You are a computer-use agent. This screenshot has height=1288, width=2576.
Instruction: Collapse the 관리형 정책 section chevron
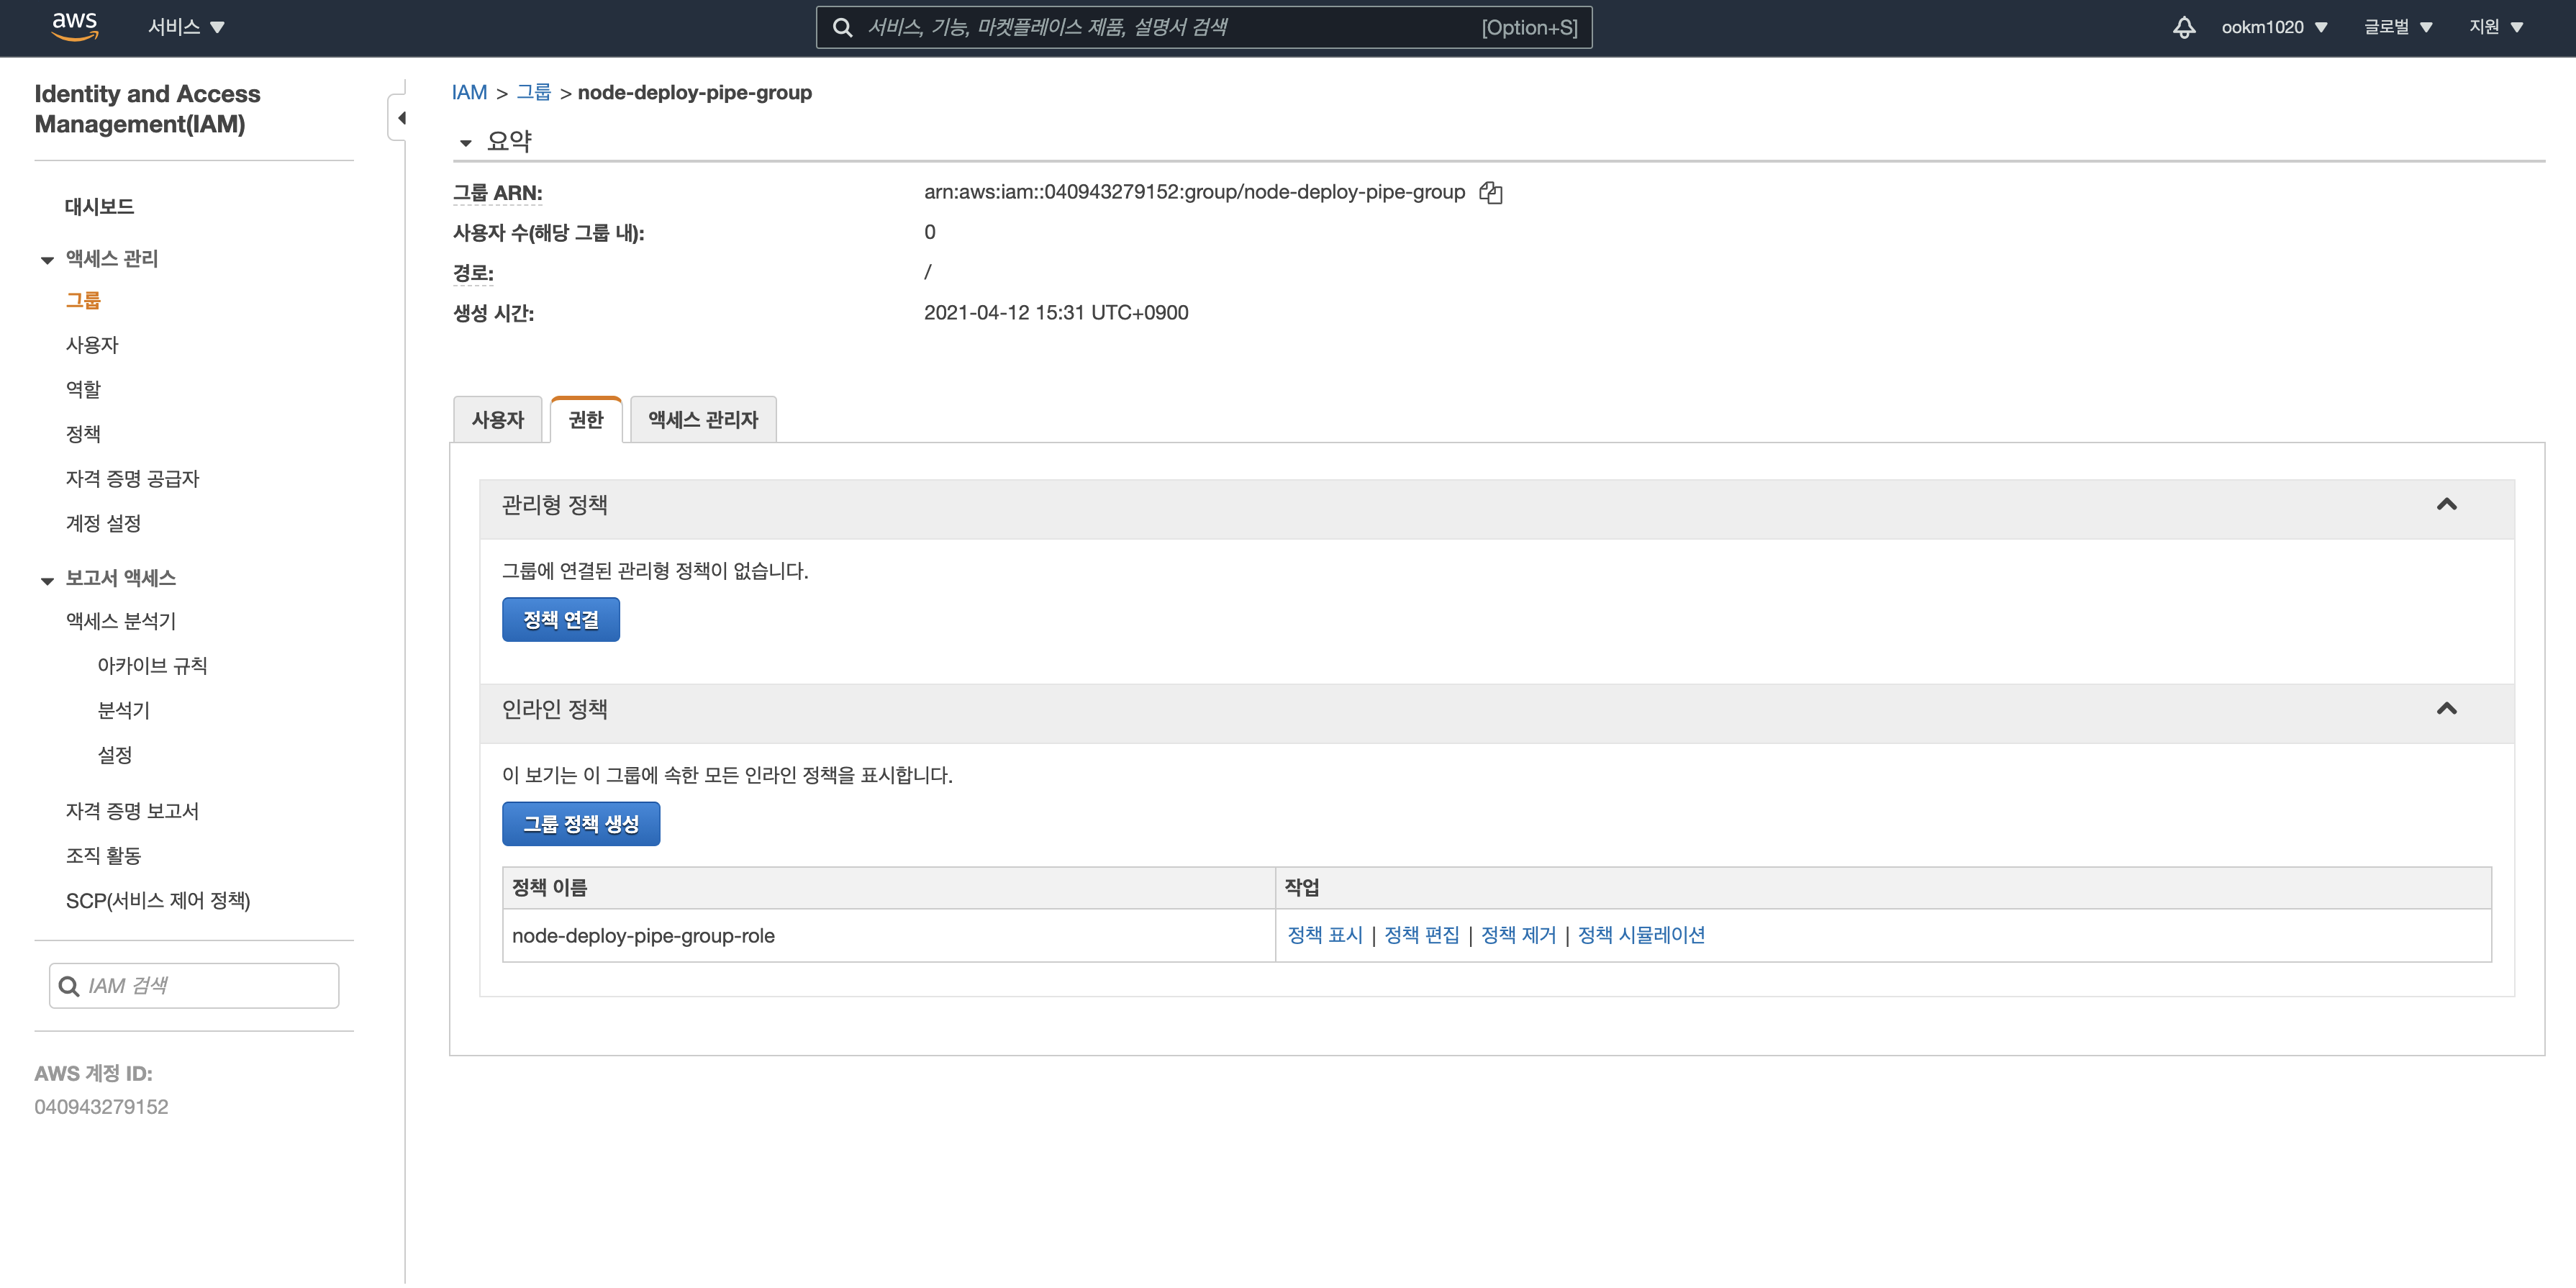click(x=2446, y=504)
